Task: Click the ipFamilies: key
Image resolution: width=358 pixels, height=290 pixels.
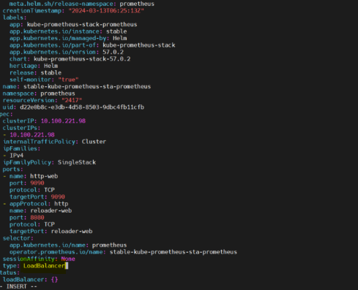Action: coord(21,148)
